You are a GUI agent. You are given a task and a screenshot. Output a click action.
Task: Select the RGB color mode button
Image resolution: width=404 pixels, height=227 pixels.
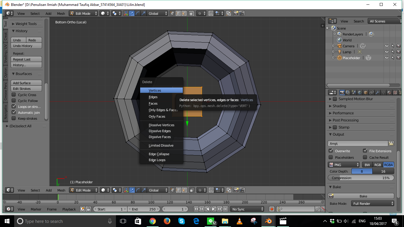point(377,165)
